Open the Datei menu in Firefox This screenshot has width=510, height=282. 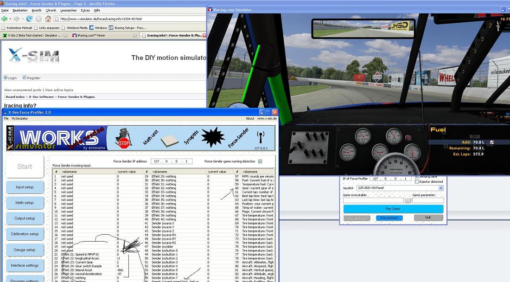tap(5, 10)
